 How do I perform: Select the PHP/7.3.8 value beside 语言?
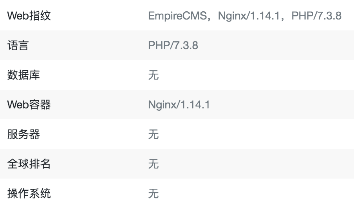coord(173,46)
